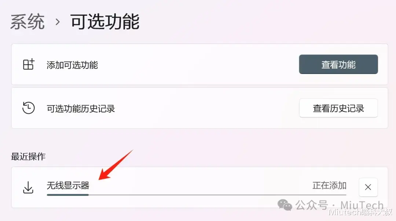Click the unfilled part of progress track
The width and height of the screenshot is (396, 221).
(x=217, y=195)
